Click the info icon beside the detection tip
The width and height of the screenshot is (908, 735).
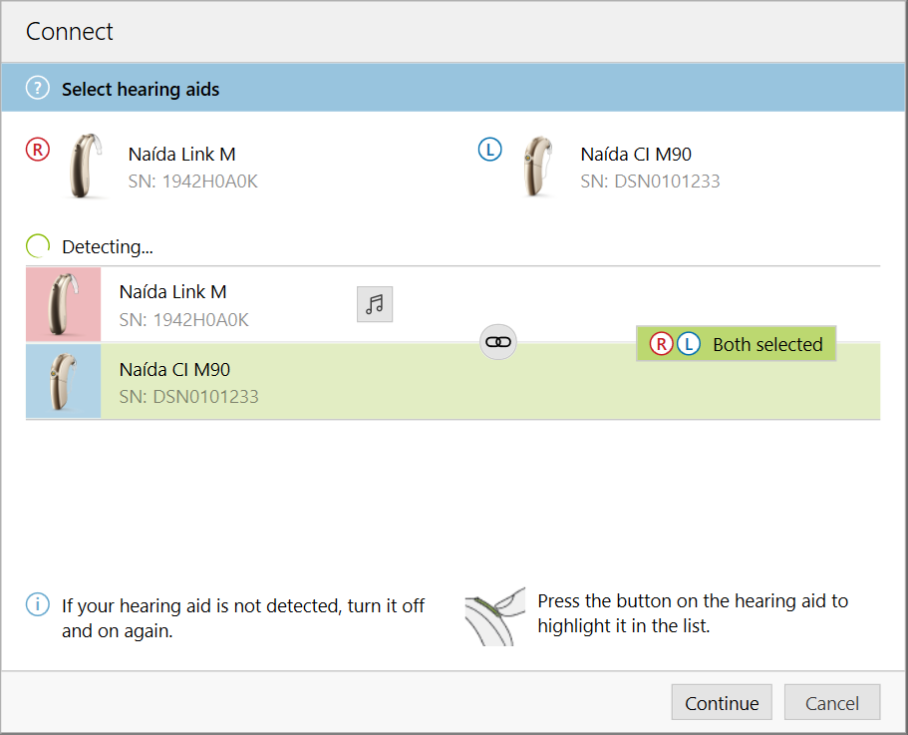click(x=37, y=604)
